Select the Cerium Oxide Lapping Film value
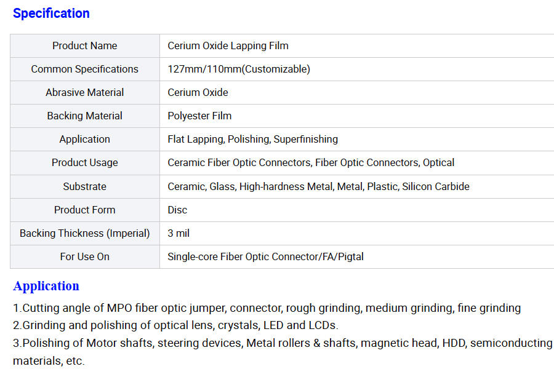Viewport: 554px width, 369px height. [228, 46]
